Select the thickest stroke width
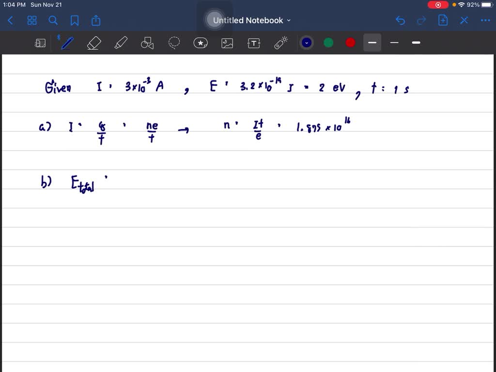The image size is (496, 372). point(416,43)
